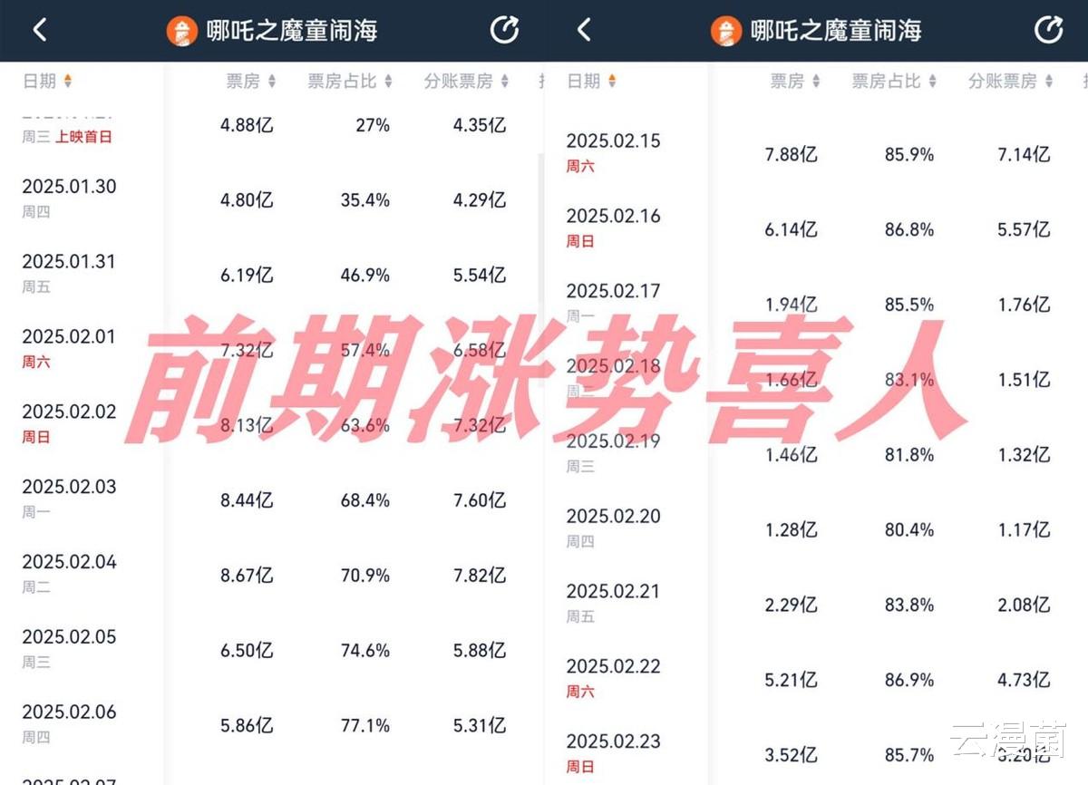Tap the back arrow on the left panel
Screen dimensions: 1088x785
(38, 30)
